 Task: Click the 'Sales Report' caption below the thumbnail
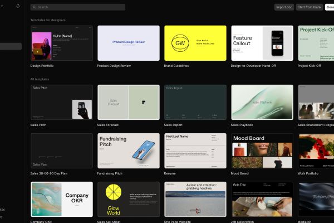click(x=173, y=125)
